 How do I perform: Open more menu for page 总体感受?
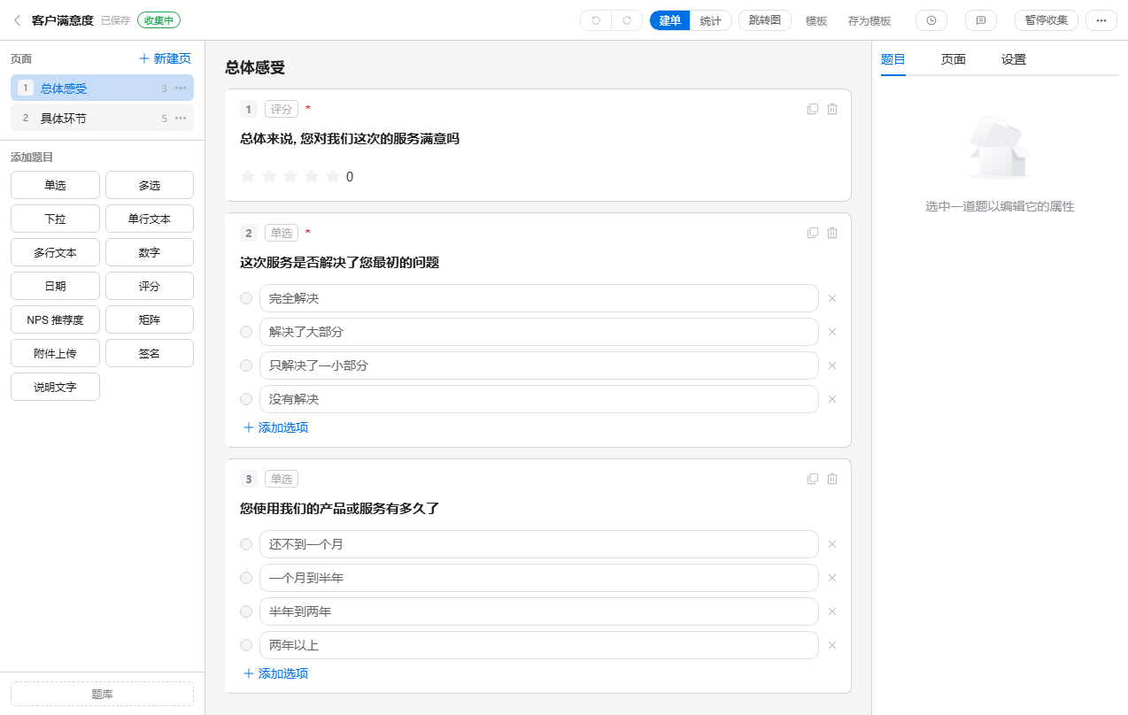[181, 88]
